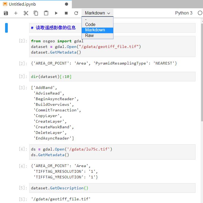Image resolution: width=203 pixels, height=203 pixels.
Task: Click the notebook icon on the Untitled.ipynb tab
Action: click(5, 4)
